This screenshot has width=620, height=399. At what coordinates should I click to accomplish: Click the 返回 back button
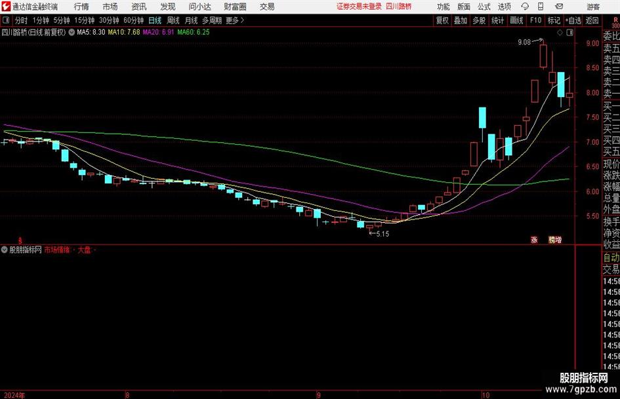[592, 20]
